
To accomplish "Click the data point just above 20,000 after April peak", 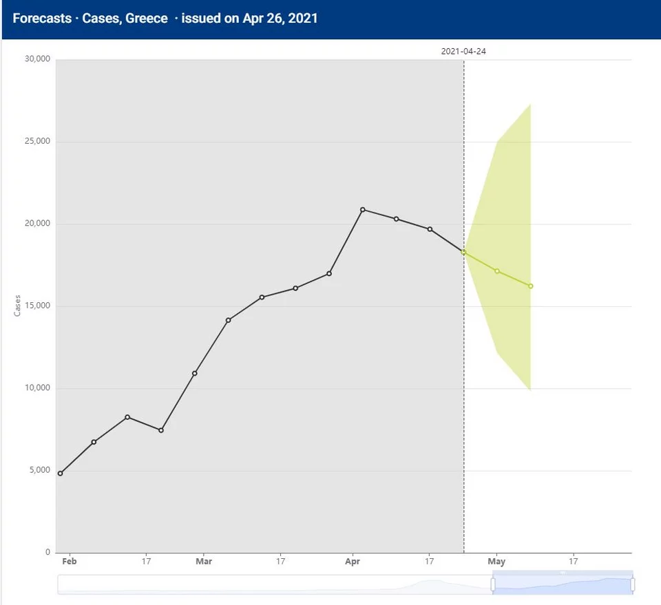I will [397, 219].
